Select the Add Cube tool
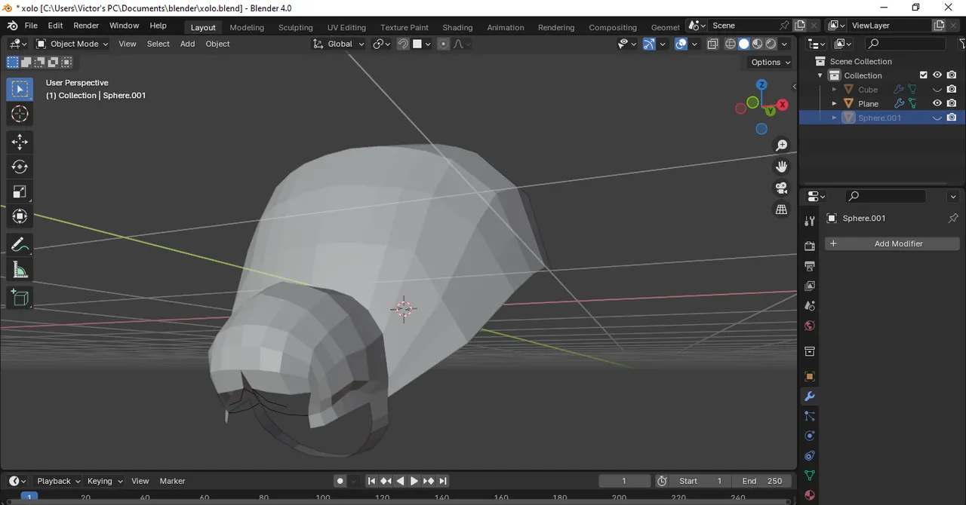 (x=20, y=298)
